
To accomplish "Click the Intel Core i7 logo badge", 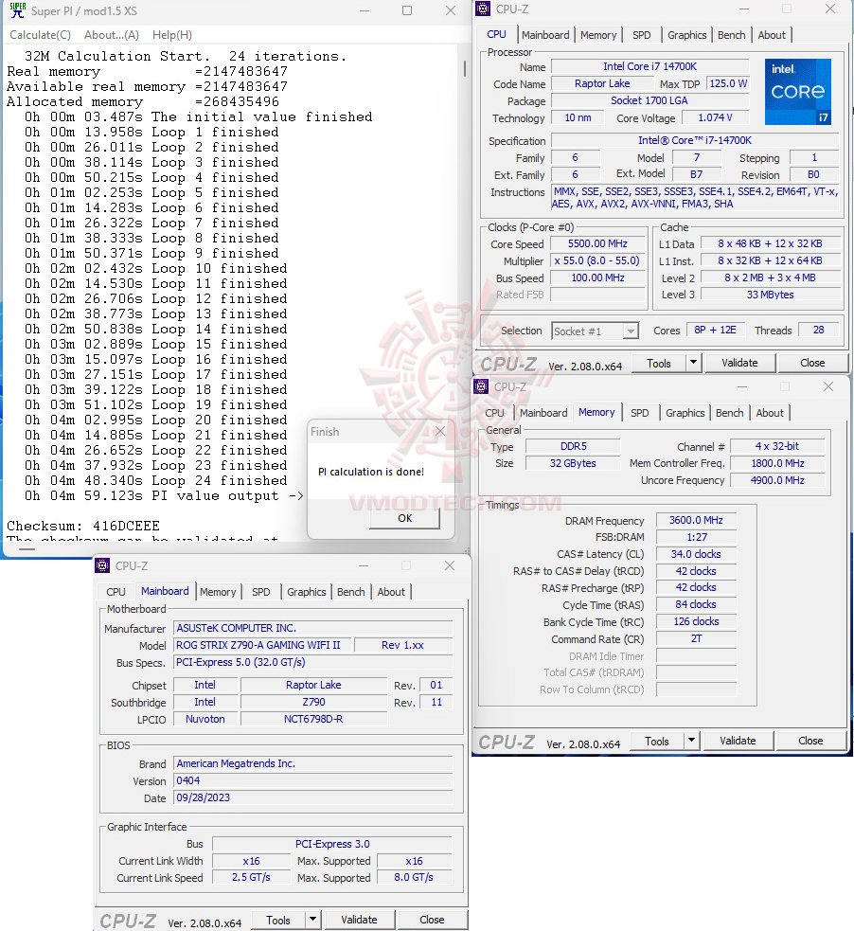I will 797,92.
